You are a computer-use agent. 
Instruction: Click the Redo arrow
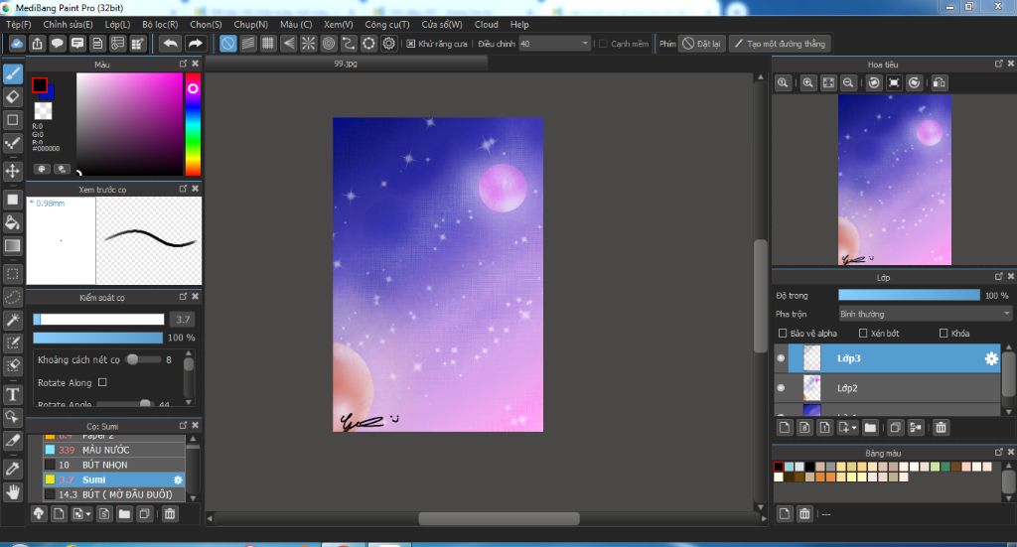(195, 44)
